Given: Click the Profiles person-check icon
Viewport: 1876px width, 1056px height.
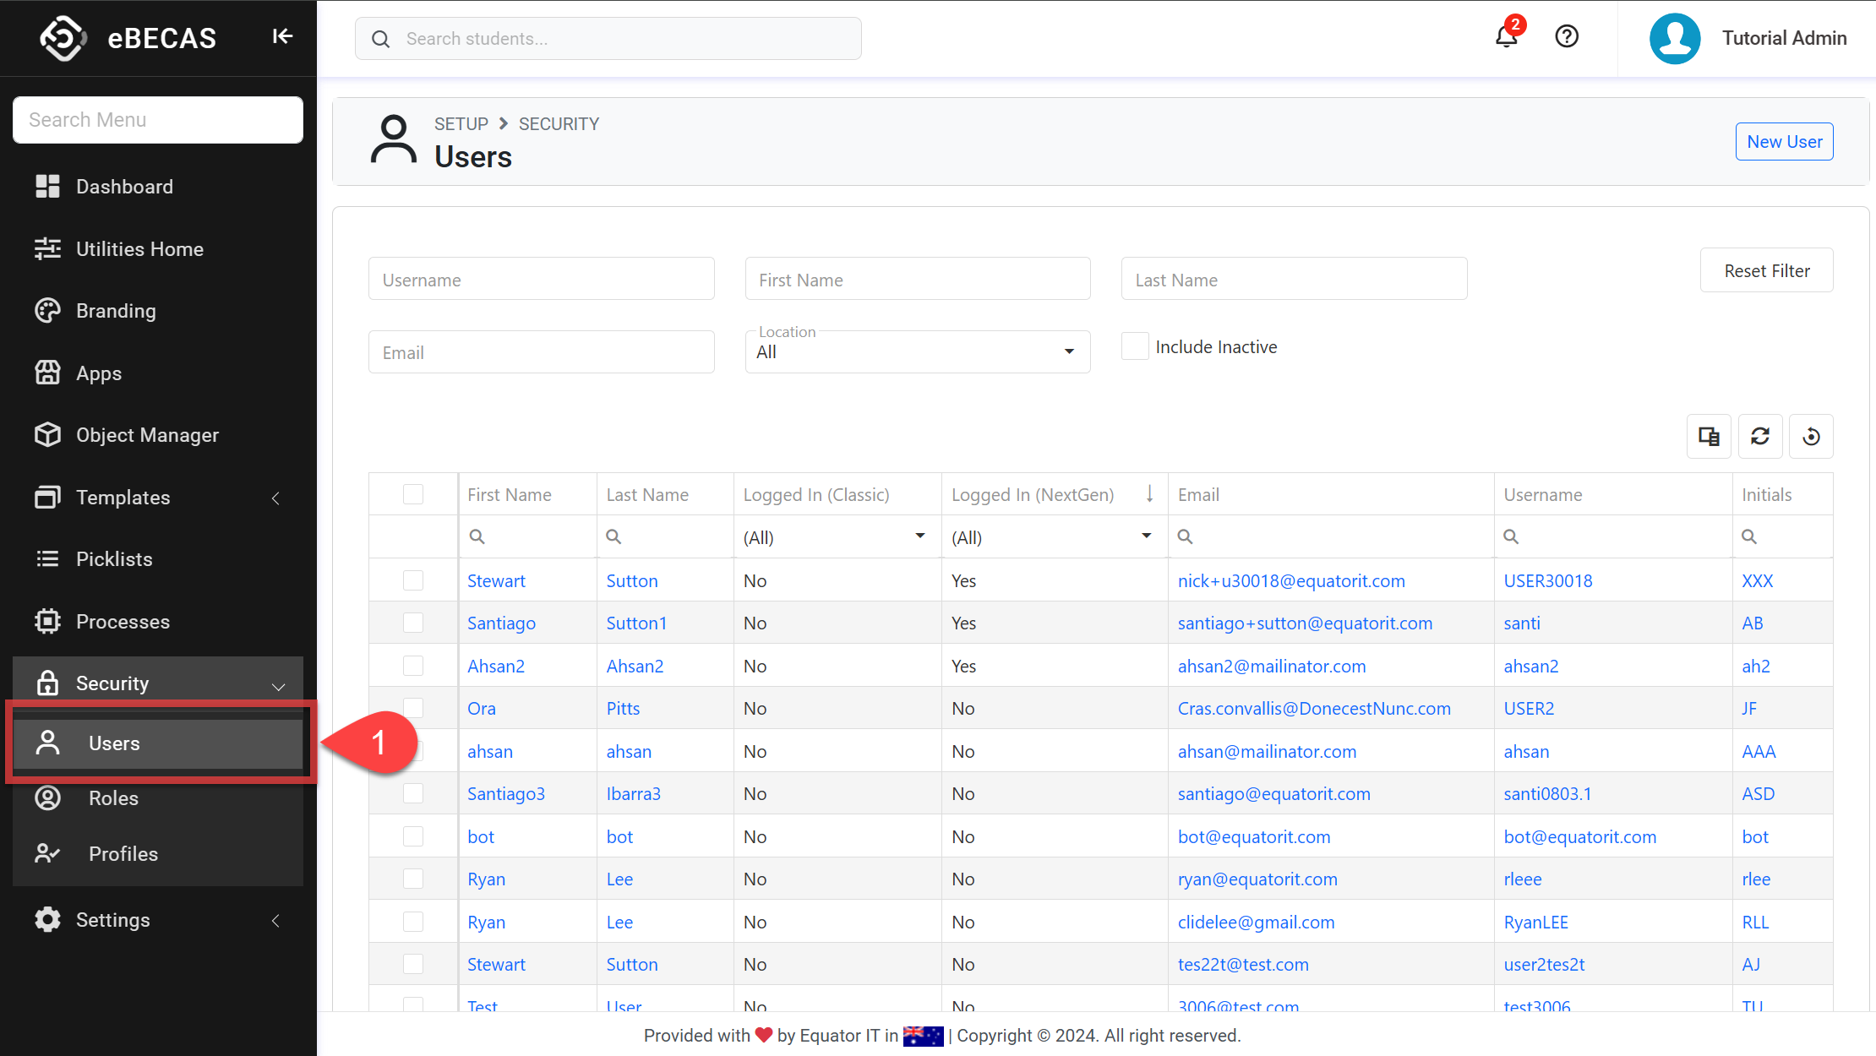Looking at the screenshot, I should point(47,854).
